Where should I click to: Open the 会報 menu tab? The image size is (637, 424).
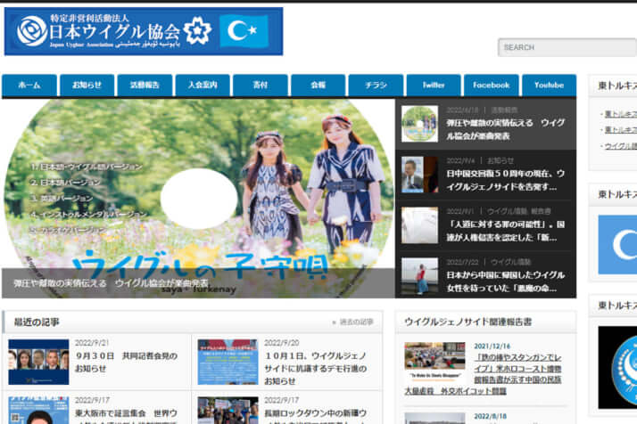pyautogui.click(x=318, y=86)
